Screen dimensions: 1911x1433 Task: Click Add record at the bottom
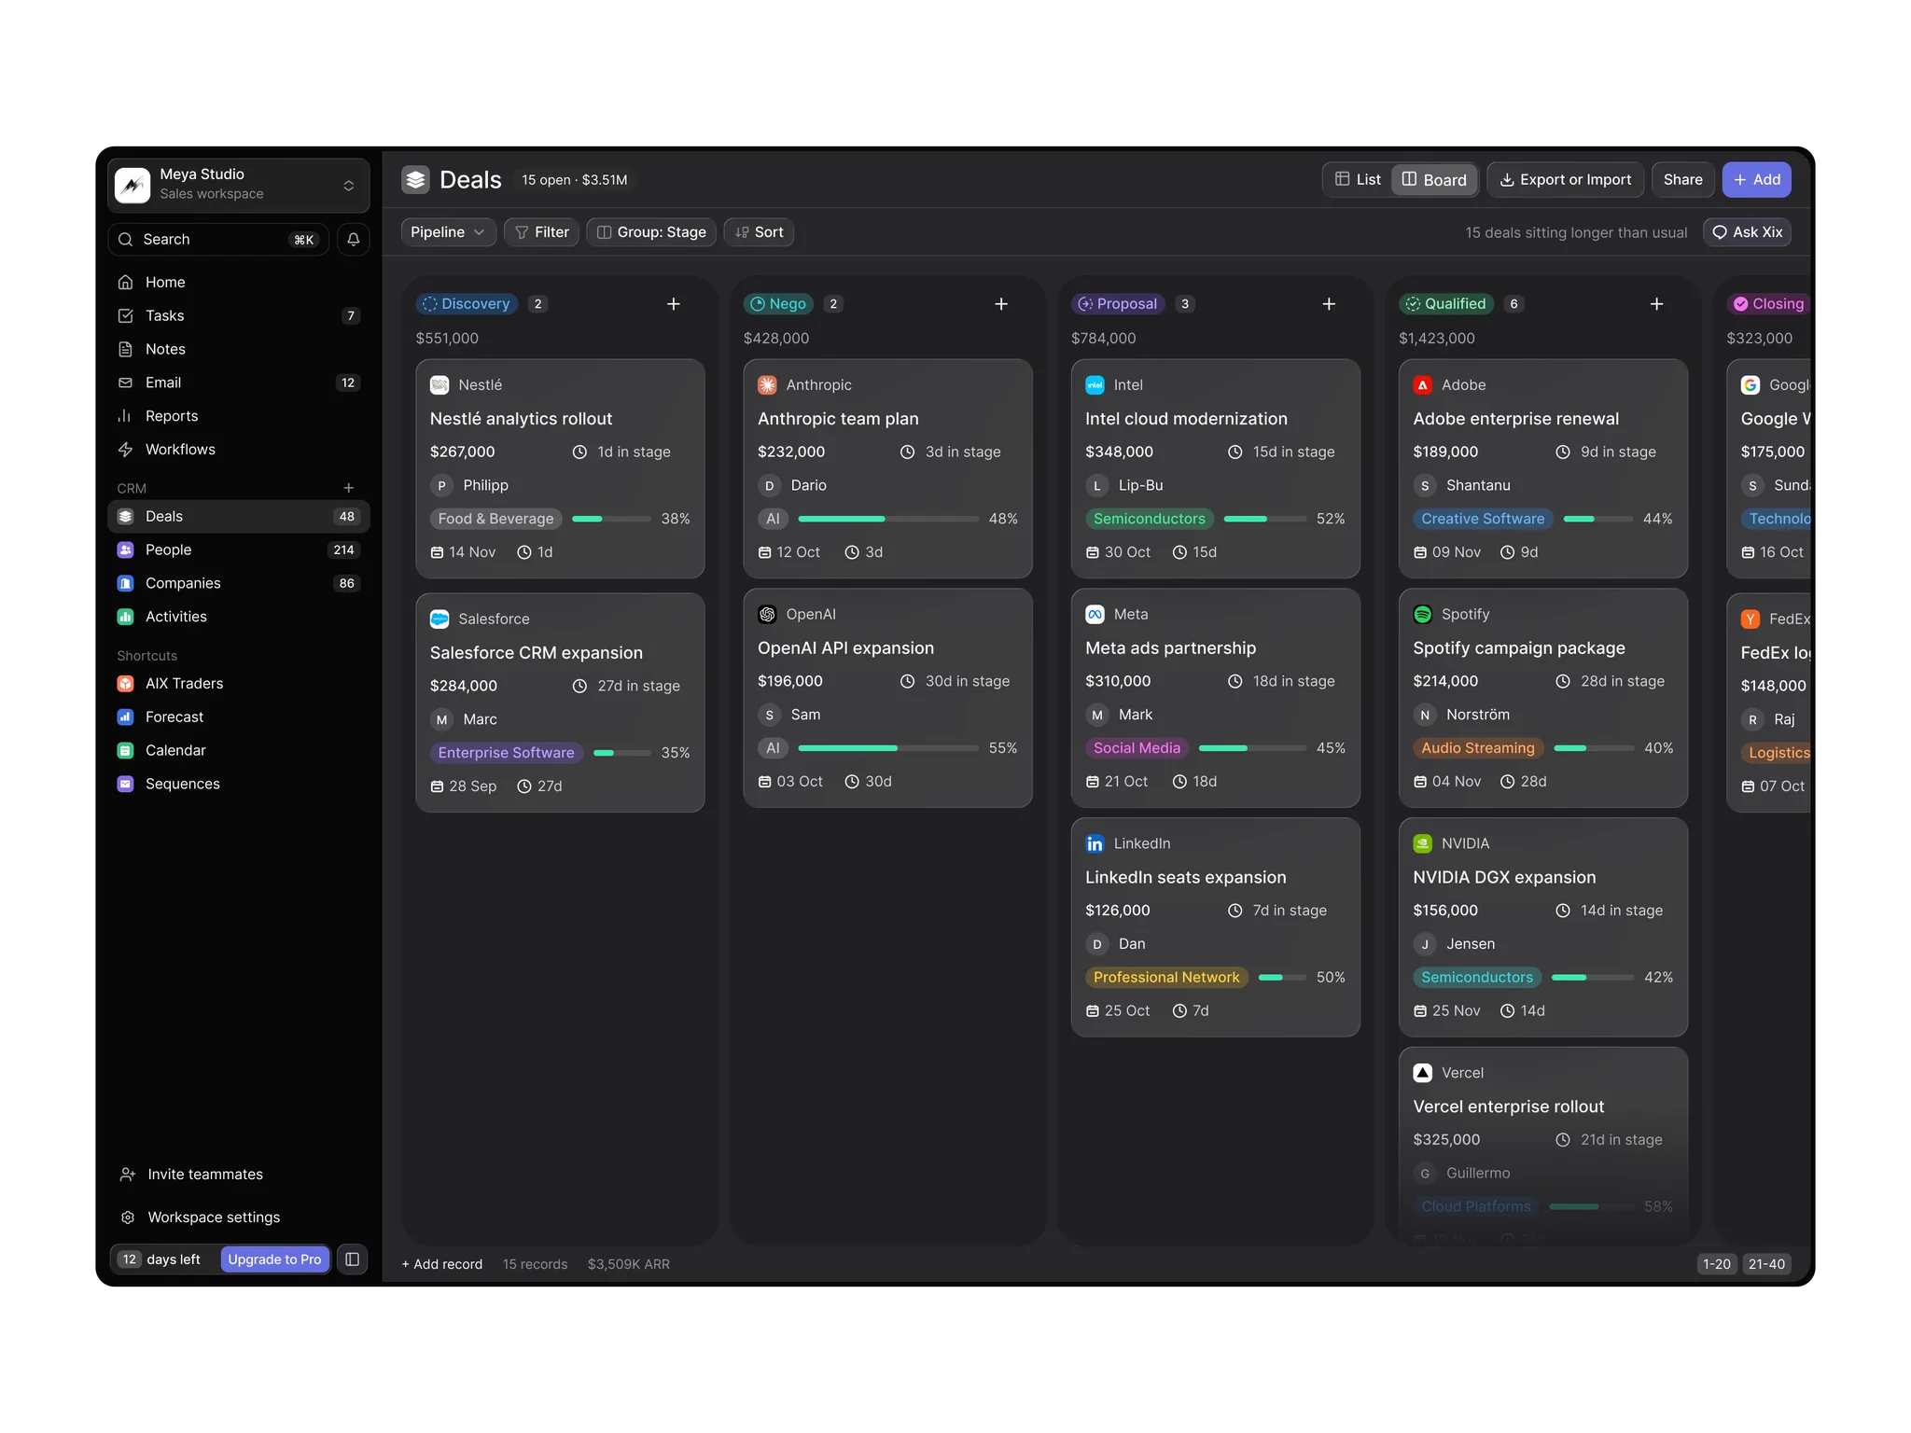pos(442,1264)
